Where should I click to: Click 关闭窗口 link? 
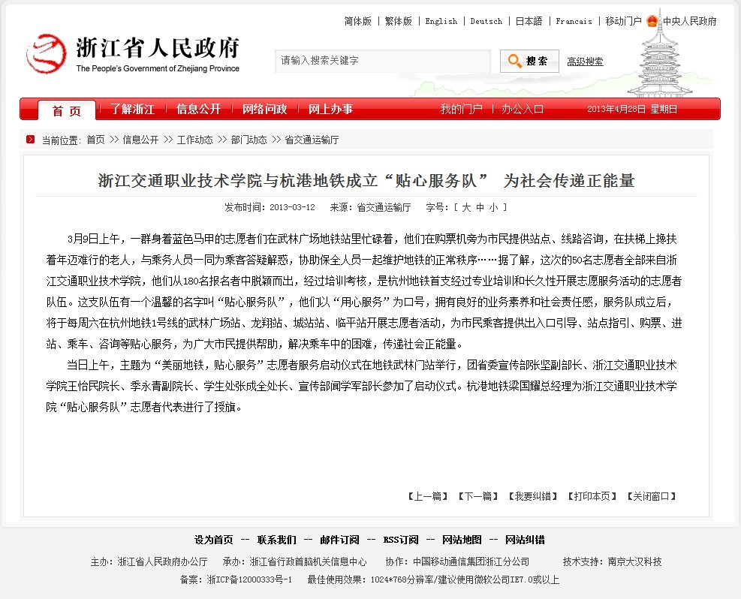tap(652, 496)
